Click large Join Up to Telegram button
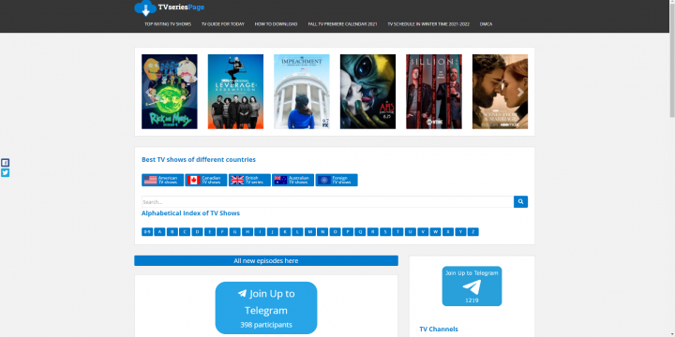Viewport: 675px width, 337px height. click(x=266, y=308)
